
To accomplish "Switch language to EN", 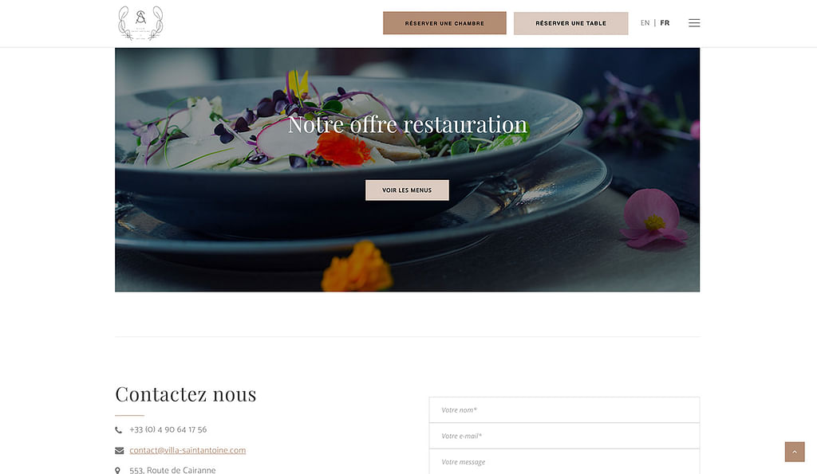I will [x=645, y=23].
